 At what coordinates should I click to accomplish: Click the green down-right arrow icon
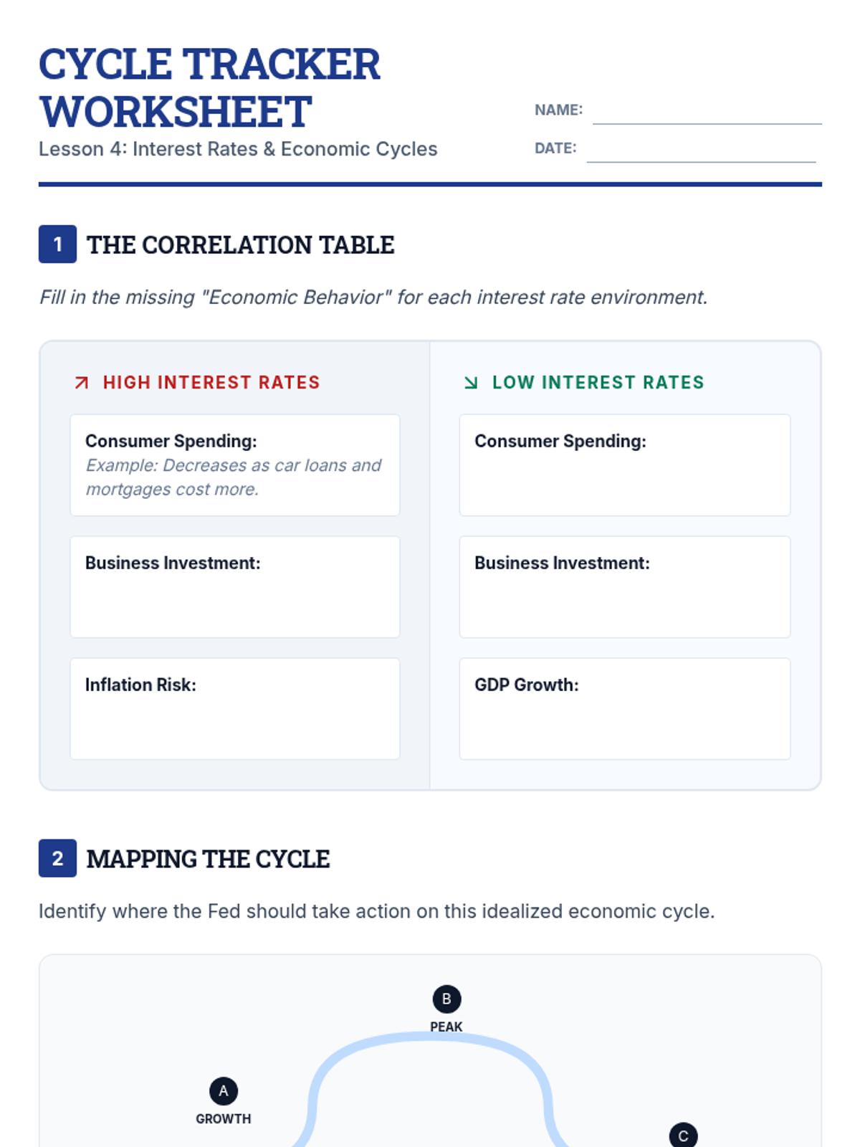(471, 383)
